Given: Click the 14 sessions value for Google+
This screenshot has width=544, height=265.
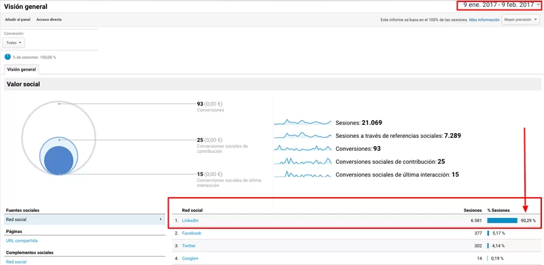Looking at the screenshot, I should tap(480, 258).
